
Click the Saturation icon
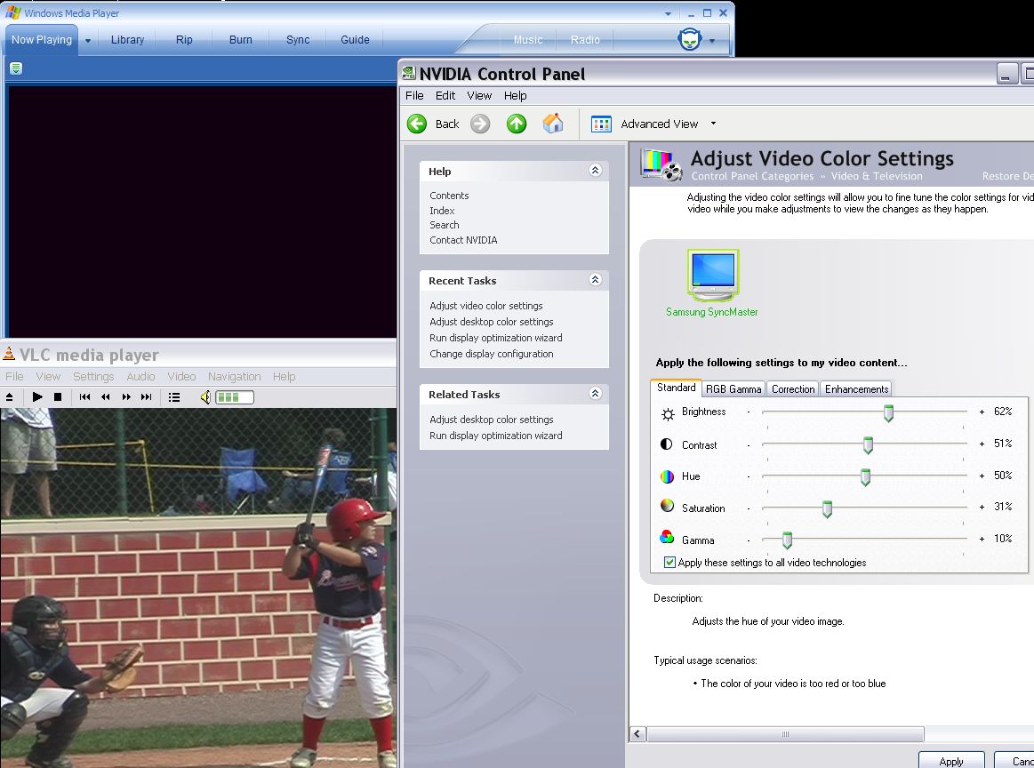pos(667,506)
